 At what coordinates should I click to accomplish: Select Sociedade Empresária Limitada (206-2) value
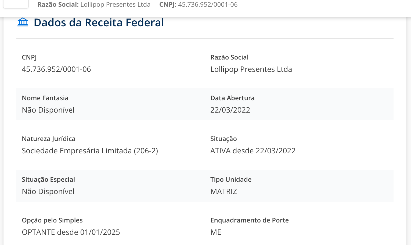click(x=90, y=151)
